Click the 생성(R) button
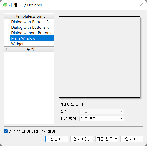 coord(57,139)
